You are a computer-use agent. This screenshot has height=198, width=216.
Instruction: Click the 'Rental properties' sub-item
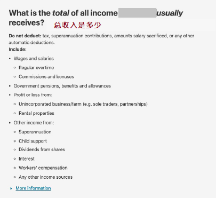(x=36, y=113)
